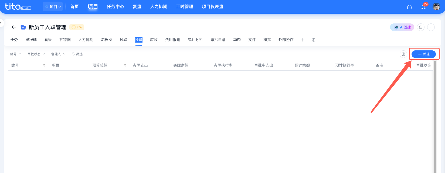
Task: Open column settings gear beside 新建
Action: click(x=403, y=54)
